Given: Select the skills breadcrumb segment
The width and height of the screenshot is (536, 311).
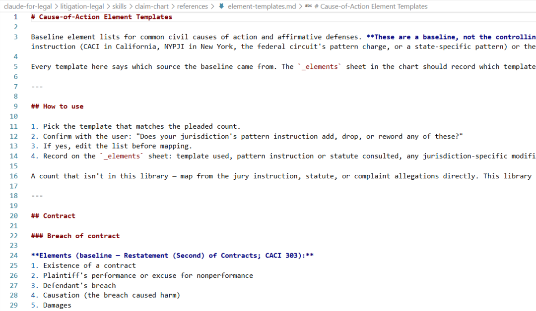Looking at the screenshot, I should click(119, 6).
